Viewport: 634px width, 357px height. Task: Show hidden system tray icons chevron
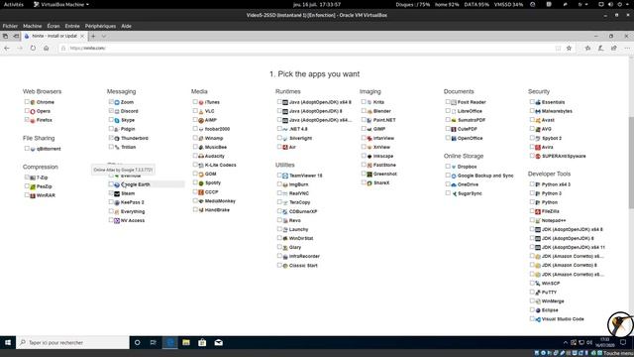click(x=566, y=342)
